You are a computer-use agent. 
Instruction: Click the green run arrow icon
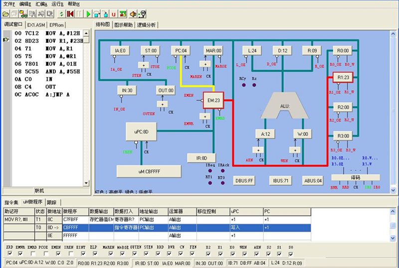88,14
